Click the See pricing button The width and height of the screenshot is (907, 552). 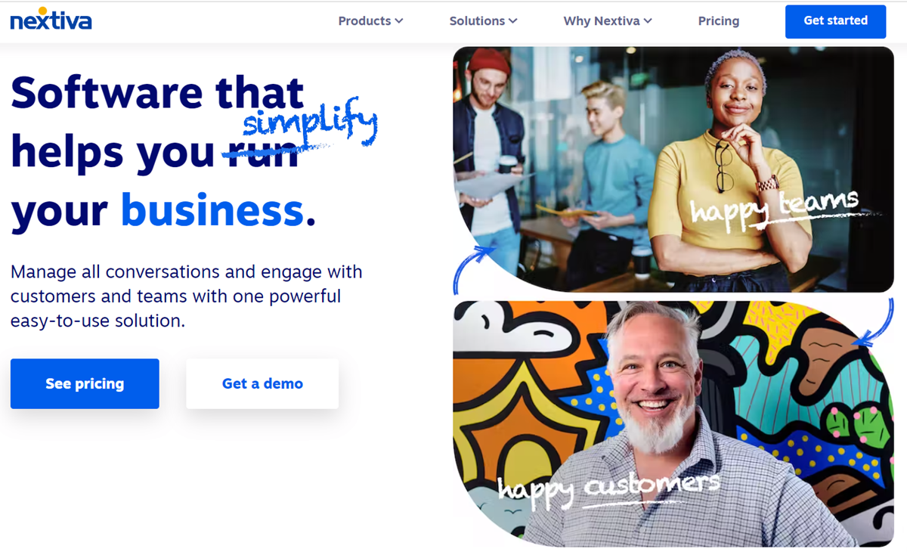[85, 383]
